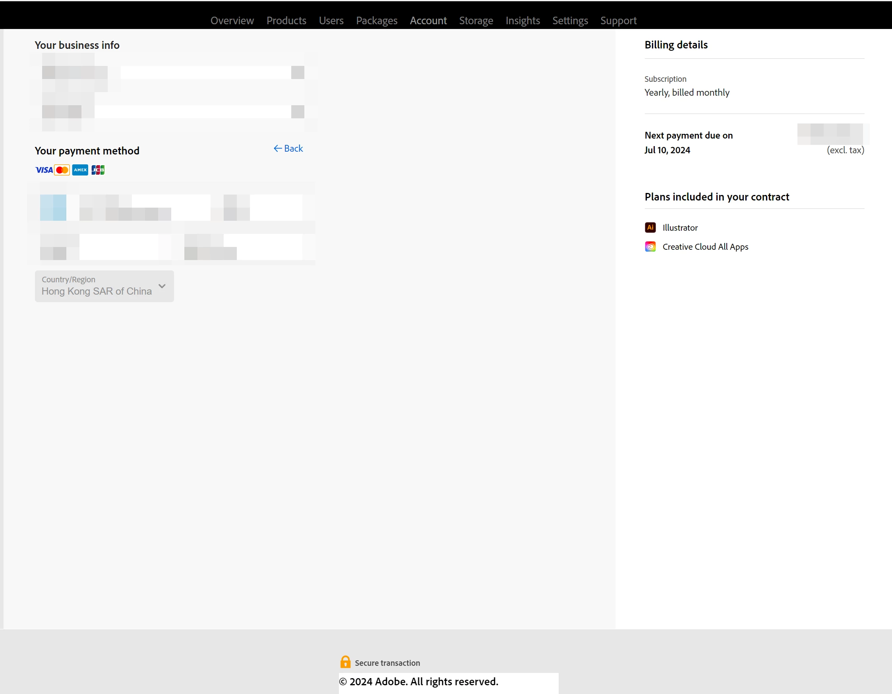Open the Insights tab

click(x=522, y=21)
